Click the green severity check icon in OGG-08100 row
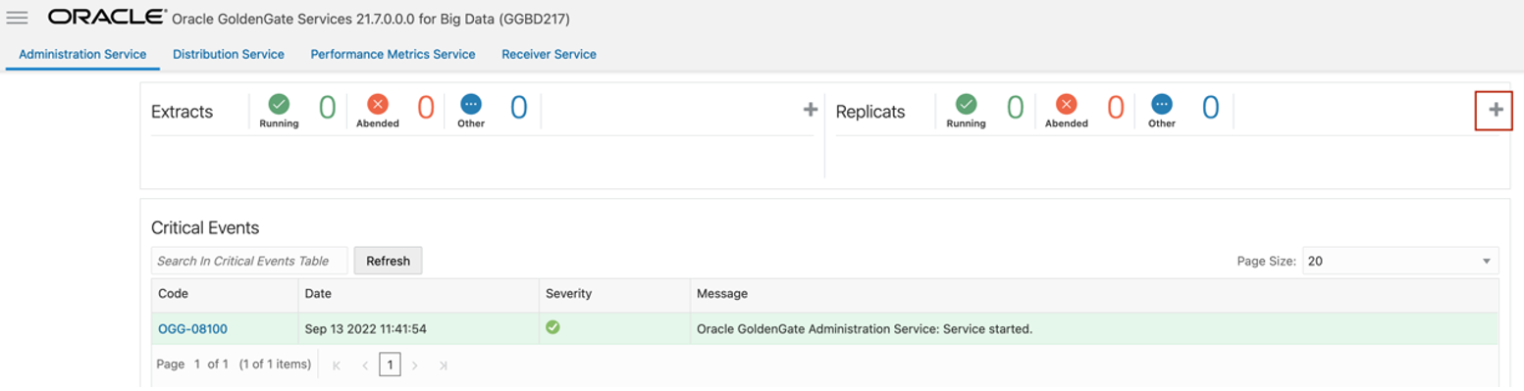Viewport: 1524px width, 391px height. coord(552,327)
